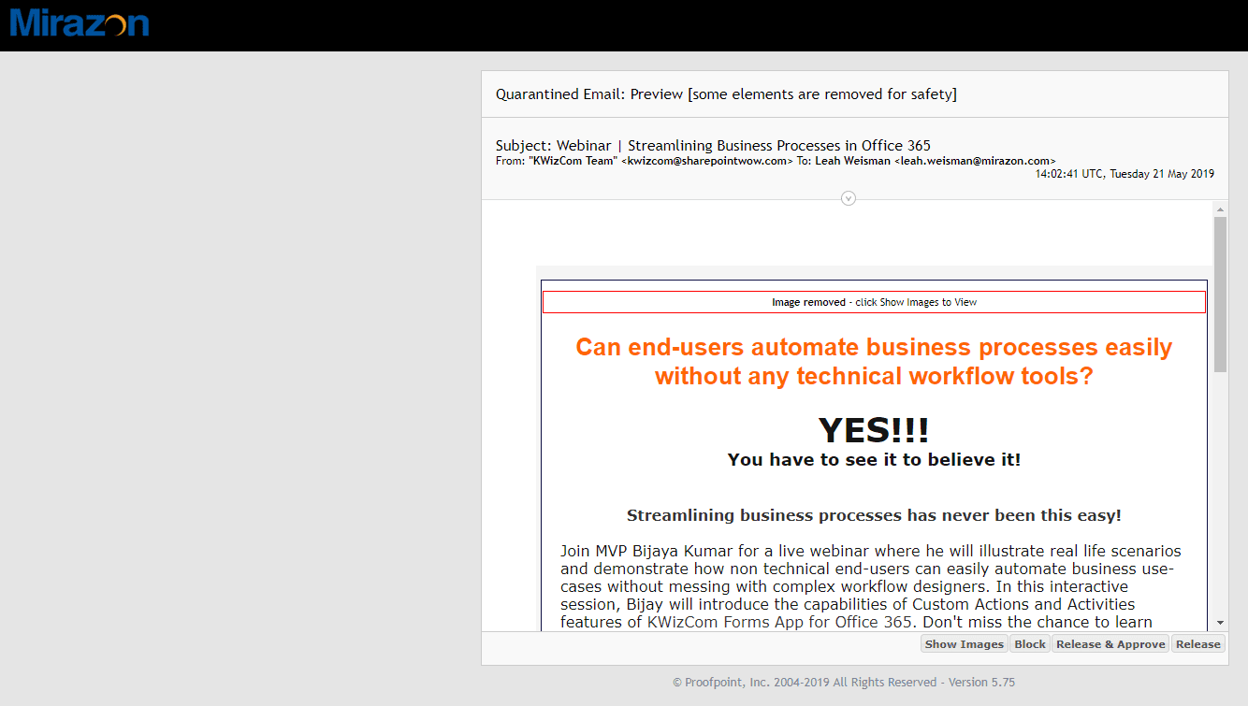
Task: Click the email preview vertical scrollbar thumb
Action: 1220,295
